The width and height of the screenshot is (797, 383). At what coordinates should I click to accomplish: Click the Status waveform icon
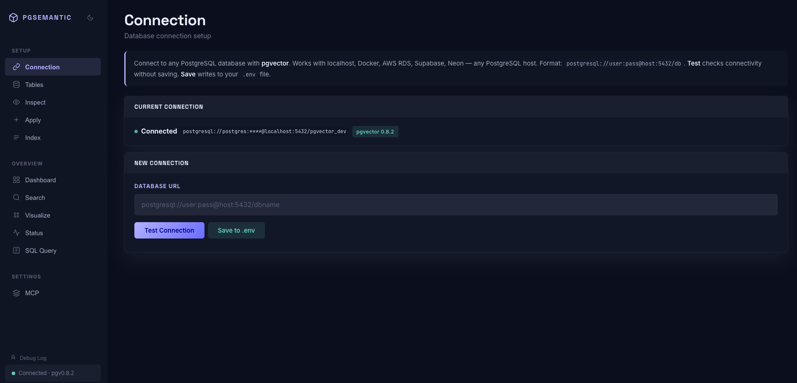16,233
